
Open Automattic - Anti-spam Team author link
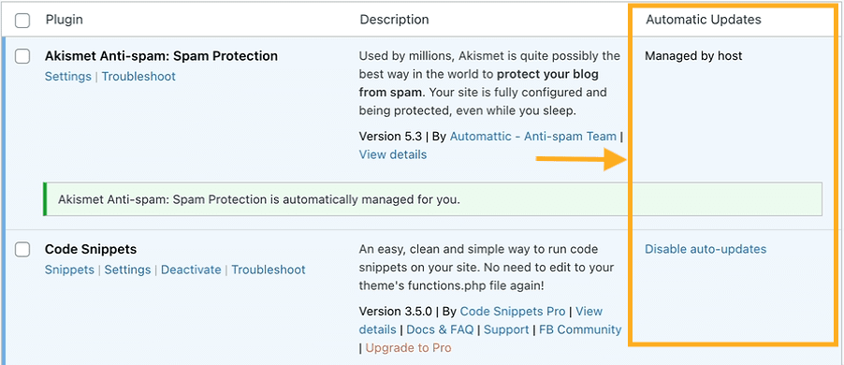tap(533, 137)
